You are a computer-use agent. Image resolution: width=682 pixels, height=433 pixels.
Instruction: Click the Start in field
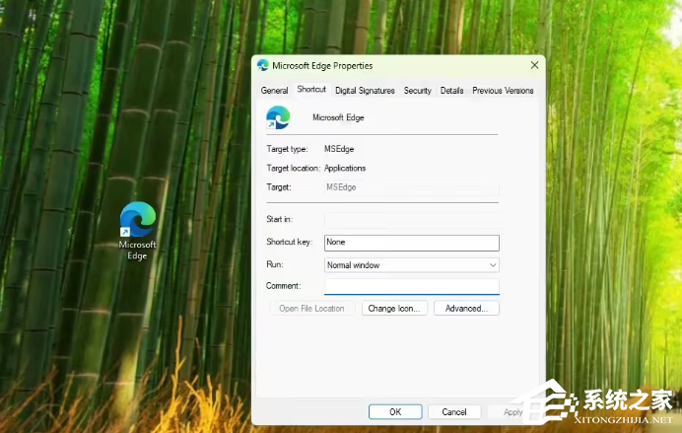point(411,220)
